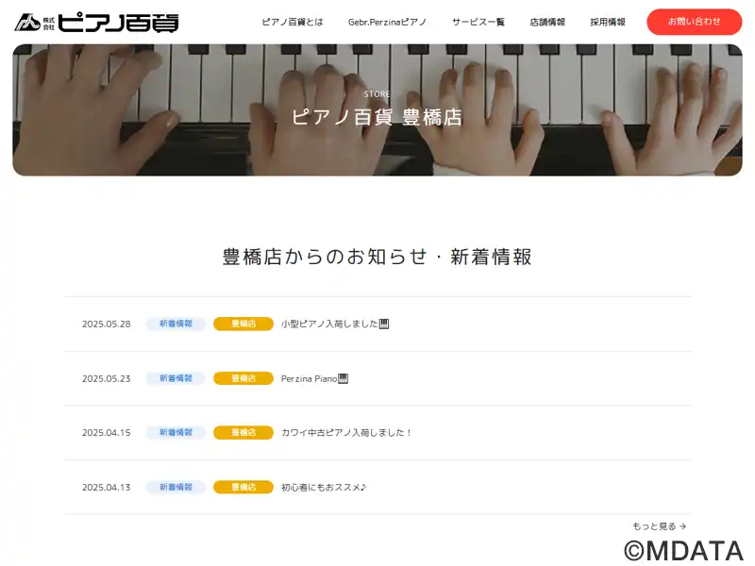The width and height of the screenshot is (755, 566).
Task: Click the 豊橋店 tag on the 2025.04.13 post
Action: (x=243, y=487)
